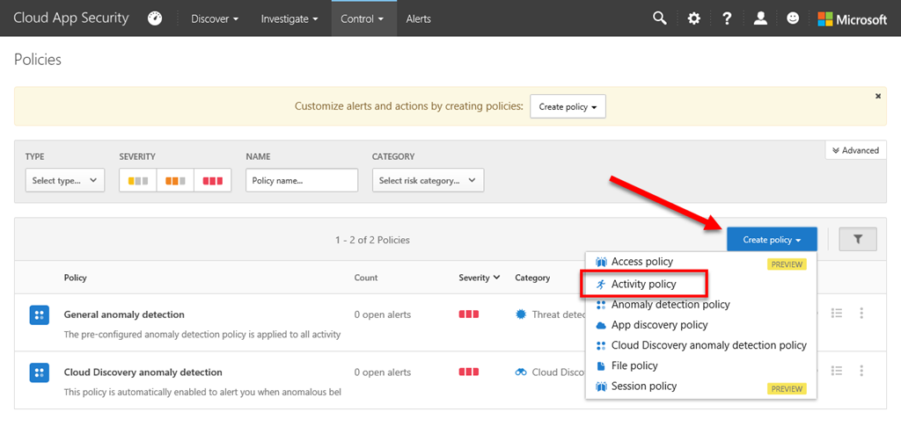Click the '1 - 2 of 2 Policies' text
The width and height of the screenshot is (901, 448).
coord(372,241)
